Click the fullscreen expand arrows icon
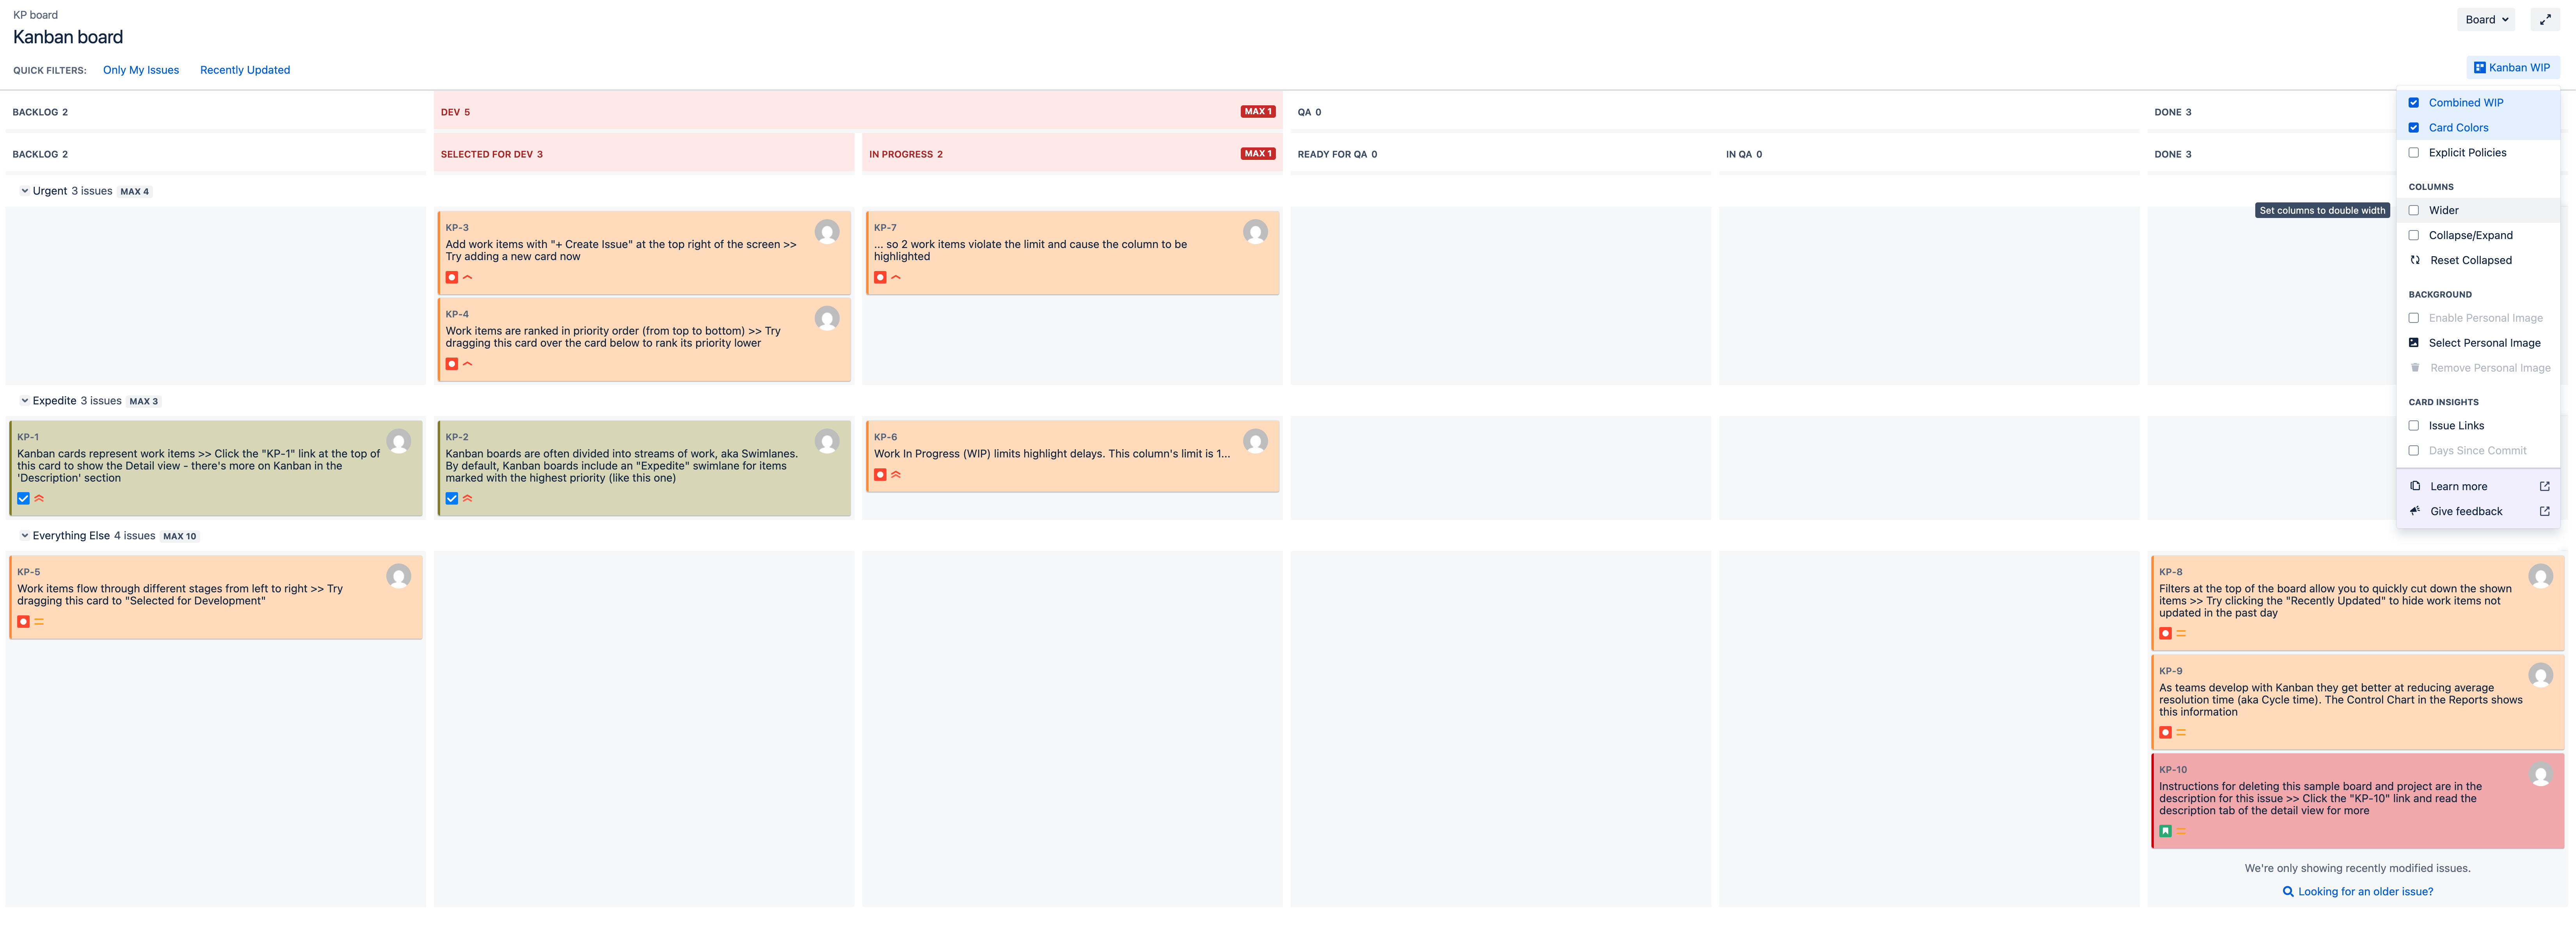Screen dimensions: 2576x932 tap(2545, 20)
